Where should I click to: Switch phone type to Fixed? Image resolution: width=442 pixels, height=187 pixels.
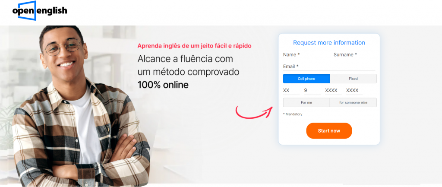353,79
